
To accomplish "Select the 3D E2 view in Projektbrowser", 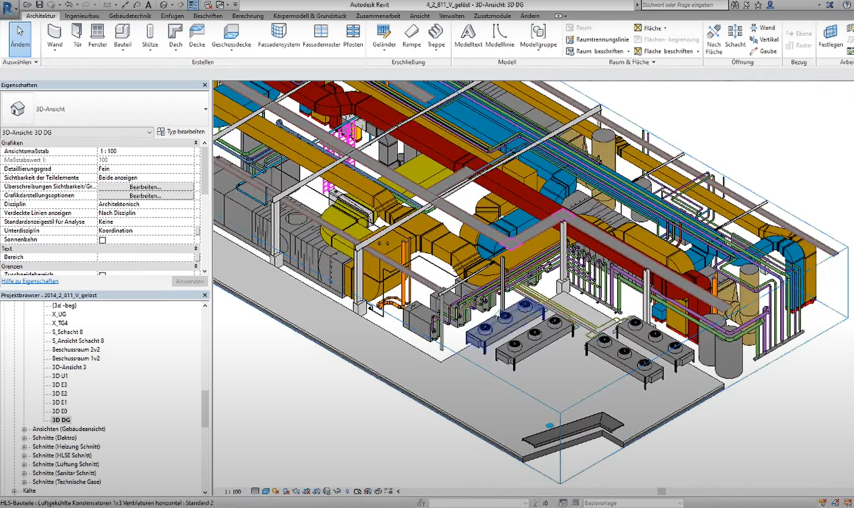I will tap(60, 394).
